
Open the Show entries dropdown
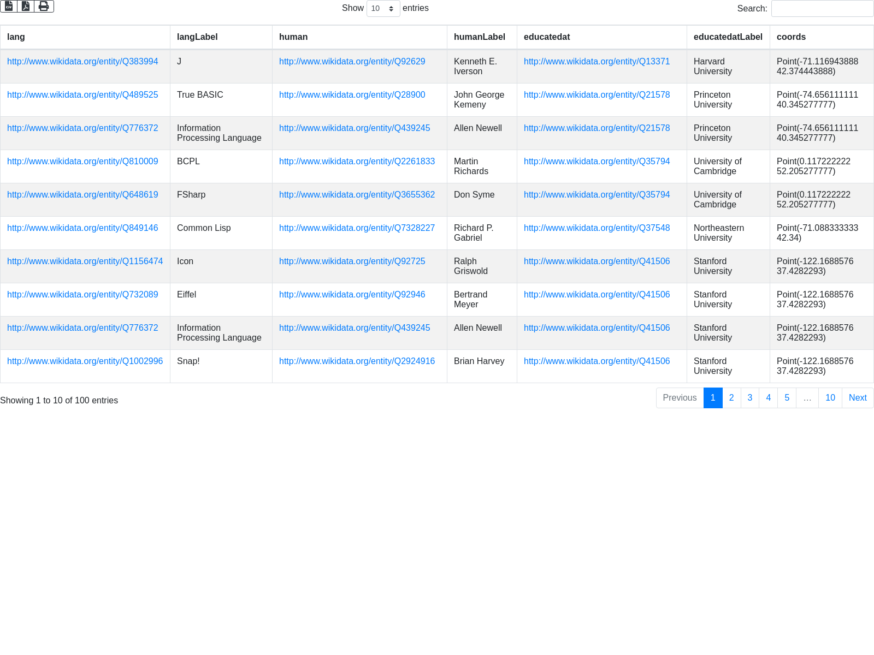383,9
